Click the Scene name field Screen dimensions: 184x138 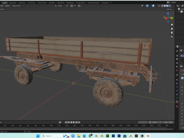click(177, 2)
